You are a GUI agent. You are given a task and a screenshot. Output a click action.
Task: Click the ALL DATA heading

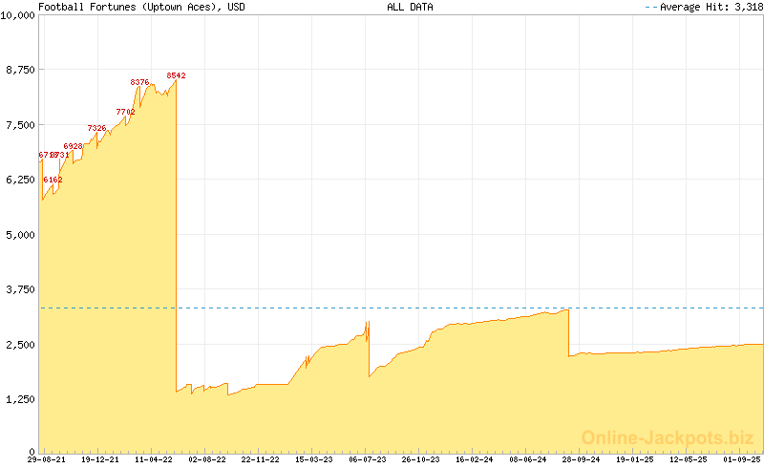click(x=410, y=7)
